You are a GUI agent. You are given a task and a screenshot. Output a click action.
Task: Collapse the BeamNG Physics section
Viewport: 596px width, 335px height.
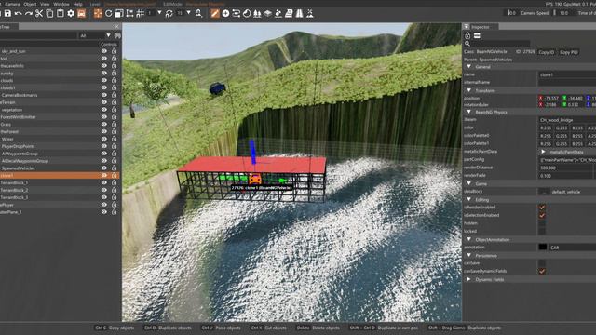(x=469, y=112)
